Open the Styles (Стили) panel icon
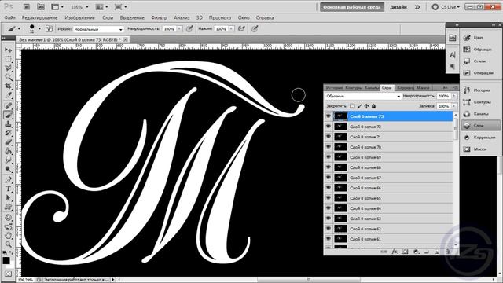 pos(467,61)
